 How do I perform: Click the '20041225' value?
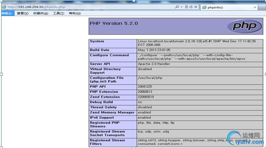pos(145,87)
